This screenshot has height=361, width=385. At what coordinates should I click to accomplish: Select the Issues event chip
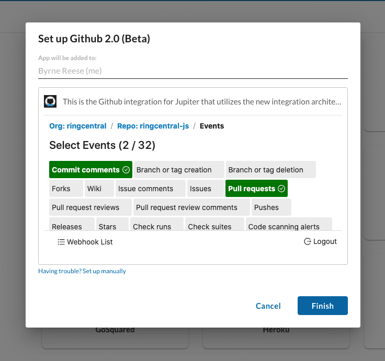point(205,189)
